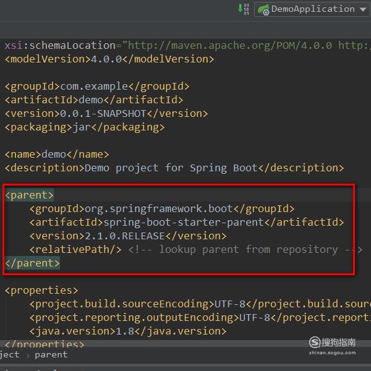Click the groupId com.example line
This screenshot has height=371, width=371.
[97, 87]
